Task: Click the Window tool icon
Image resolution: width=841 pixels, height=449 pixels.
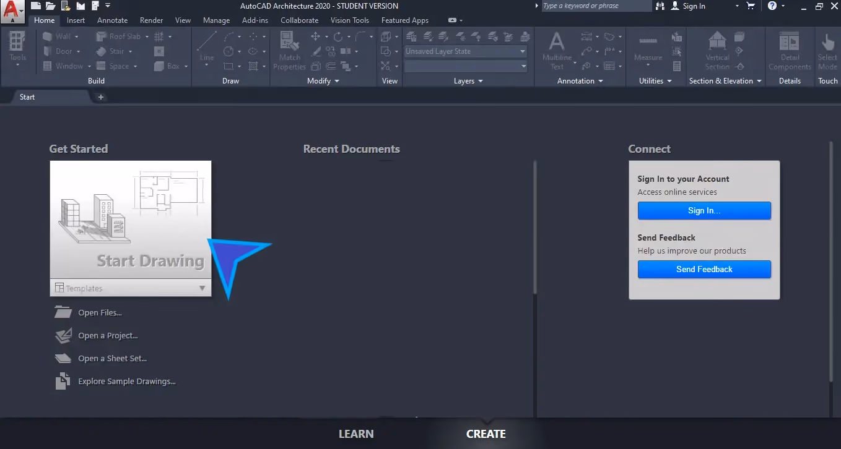Action: point(48,66)
